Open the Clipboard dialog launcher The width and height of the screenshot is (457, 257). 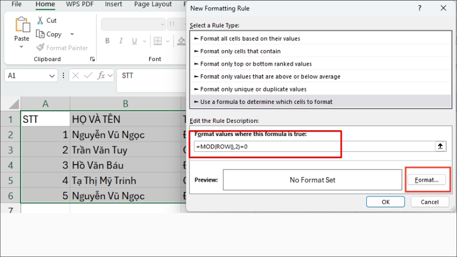coord(93,59)
